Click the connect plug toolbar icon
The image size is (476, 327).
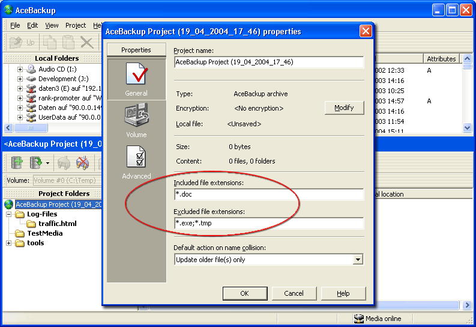(x=64, y=163)
